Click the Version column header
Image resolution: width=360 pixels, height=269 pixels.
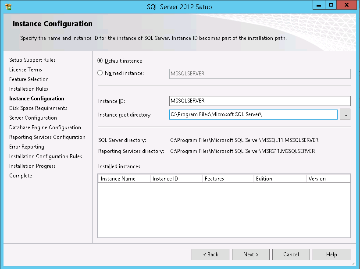(328, 179)
